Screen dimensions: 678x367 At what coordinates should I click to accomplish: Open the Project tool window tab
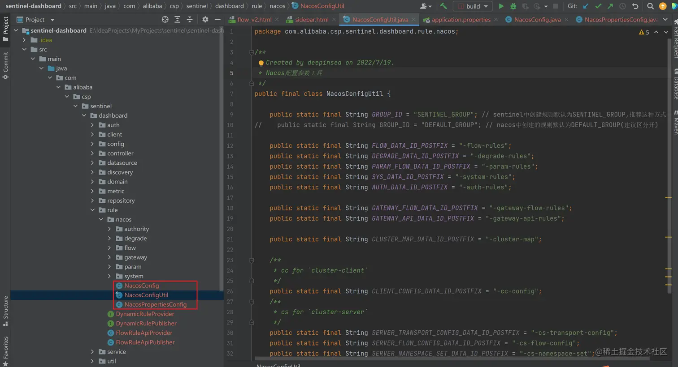pos(5,29)
